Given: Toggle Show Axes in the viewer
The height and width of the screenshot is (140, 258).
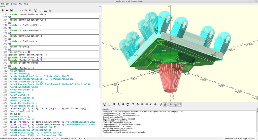Looking at the screenshot, I should (x=171, y=104).
